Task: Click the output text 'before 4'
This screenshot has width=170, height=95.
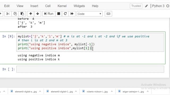Action: click(x=26, y=19)
